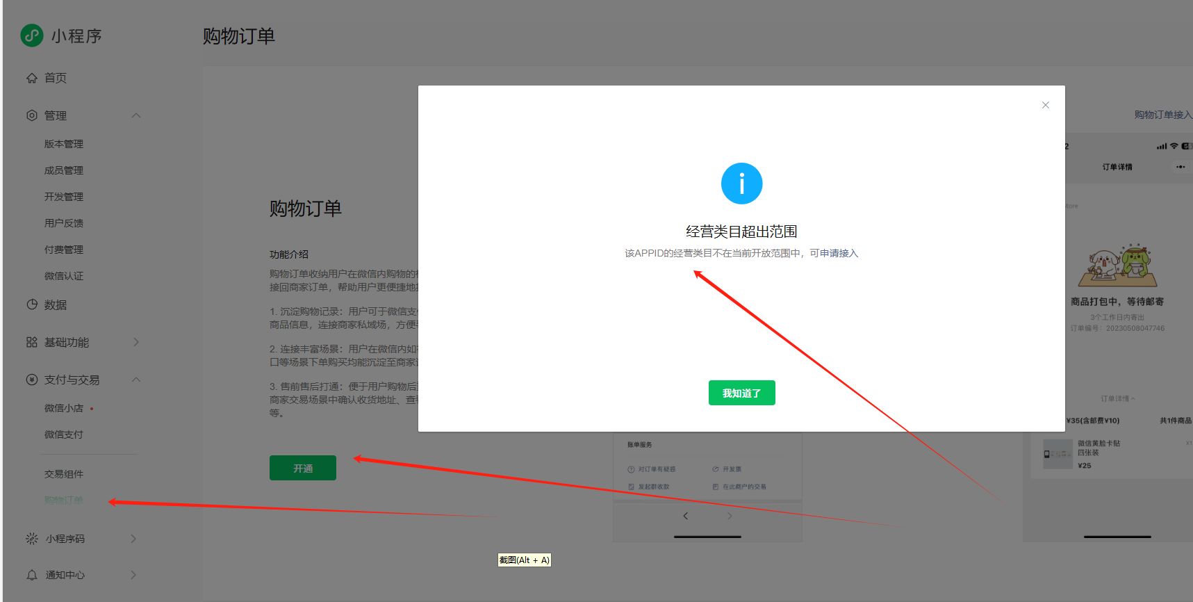Click the 功能介绍 heading
This screenshot has width=1193, height=602.
tap(289, 254)
